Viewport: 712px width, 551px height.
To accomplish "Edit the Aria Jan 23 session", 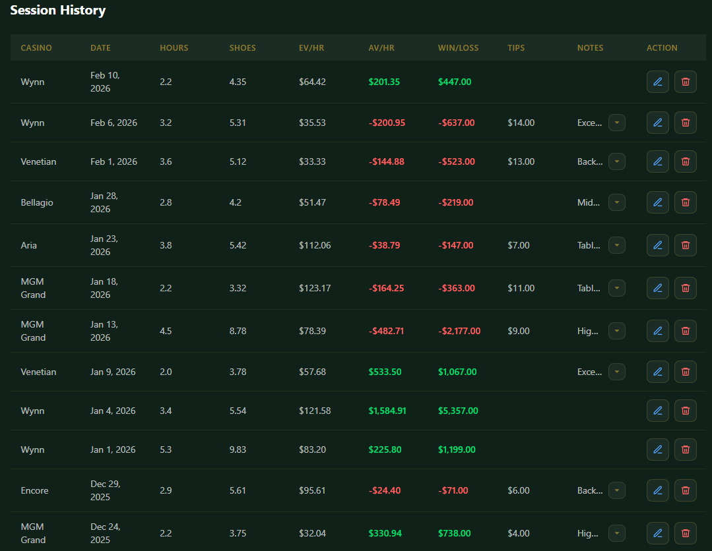I will (657, 245).
